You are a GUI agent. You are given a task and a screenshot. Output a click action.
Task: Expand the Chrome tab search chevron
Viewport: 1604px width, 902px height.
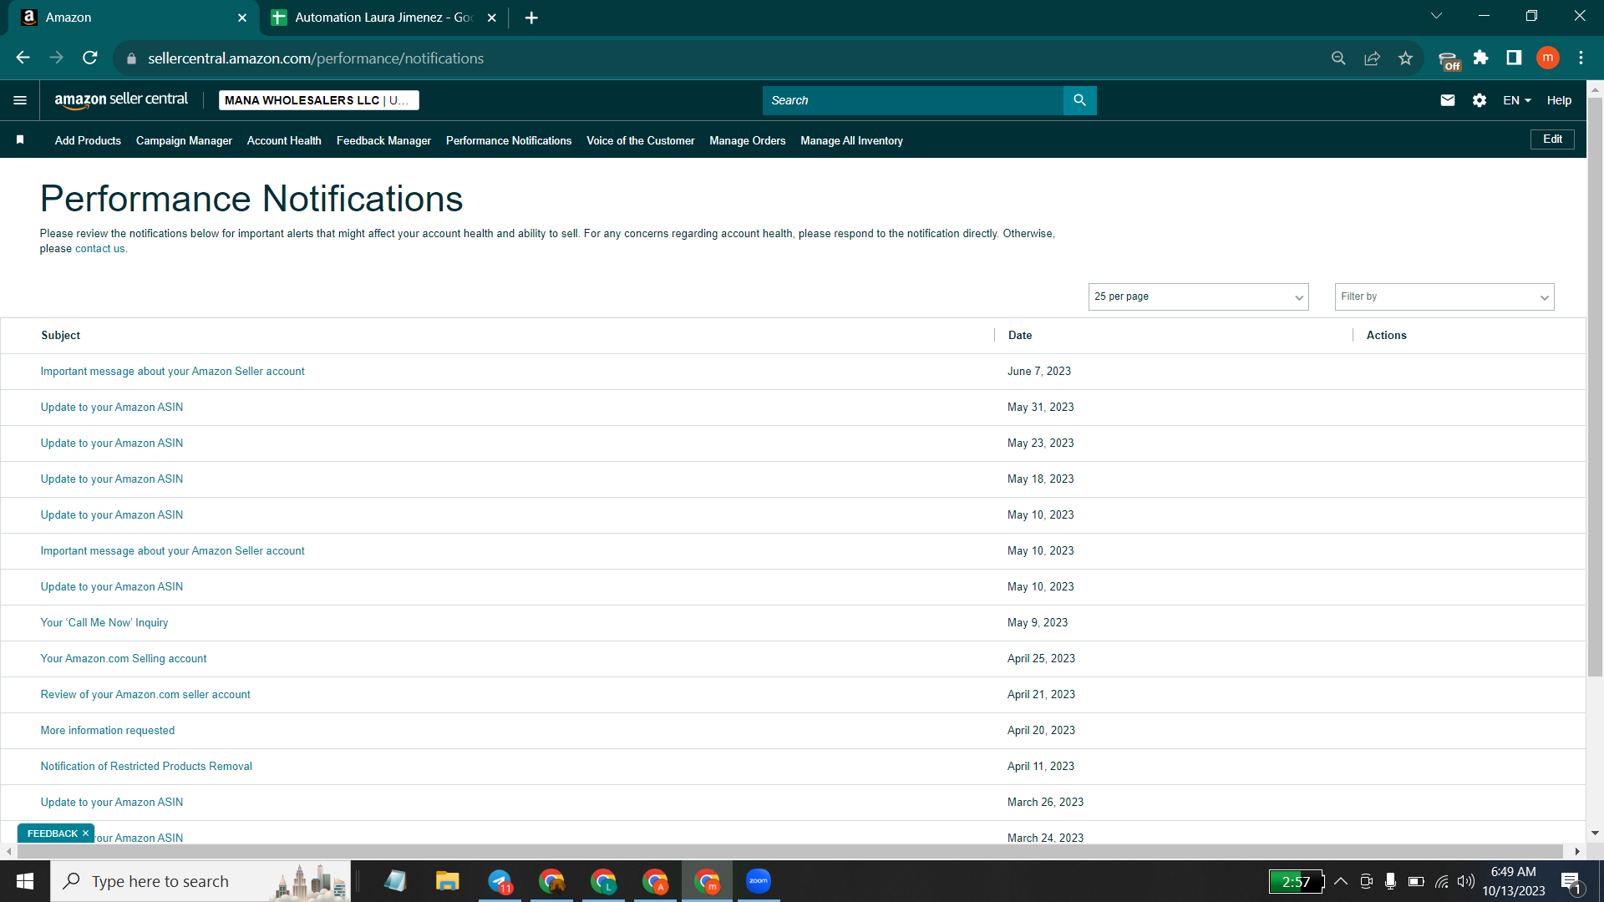click(1436, 16)
